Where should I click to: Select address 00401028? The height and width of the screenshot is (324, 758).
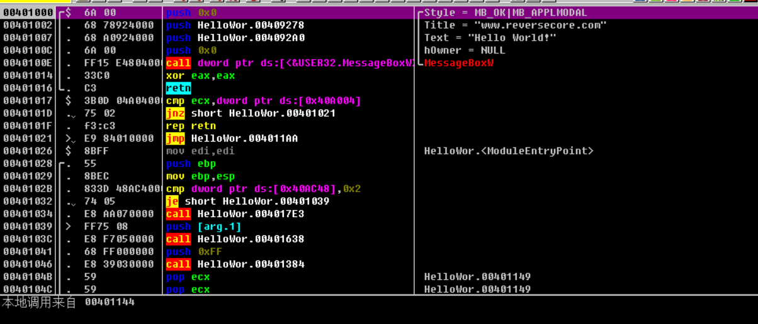pos(28,164)
